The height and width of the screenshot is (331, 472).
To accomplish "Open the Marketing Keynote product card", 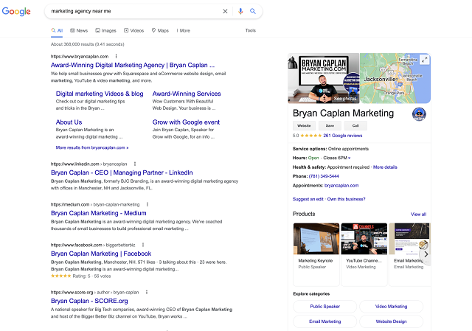I will 316,254.
